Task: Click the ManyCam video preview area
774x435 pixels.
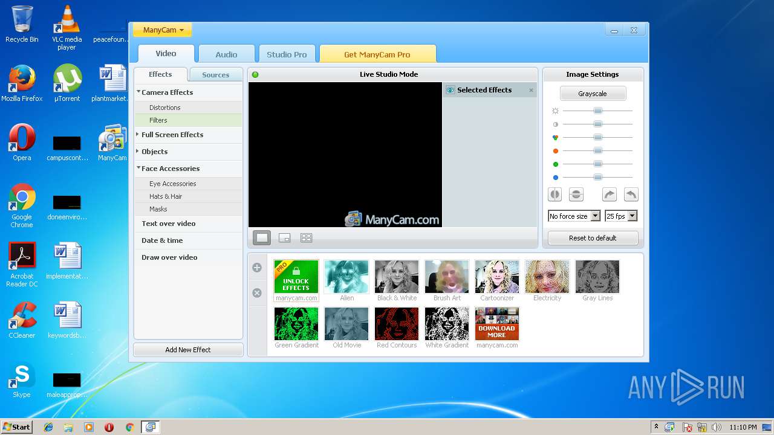Action: 345,155
